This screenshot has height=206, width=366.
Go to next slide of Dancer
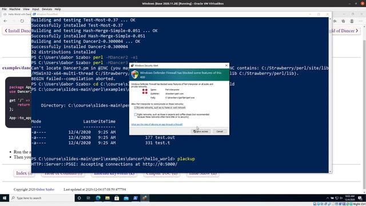click(345, 31)
